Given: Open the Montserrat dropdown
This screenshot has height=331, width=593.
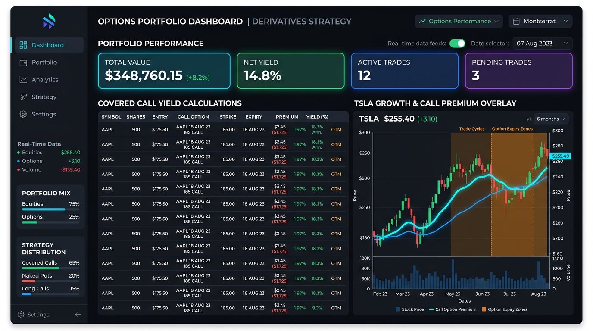Looking at the screenshot, I should coord(540,21).
